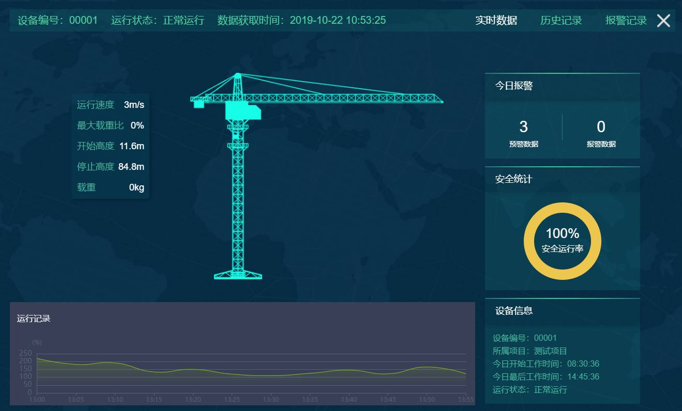Screen dimensions: 682x411
Task: Click the 安全统计 panel header
Action: [x=514, y=180]
